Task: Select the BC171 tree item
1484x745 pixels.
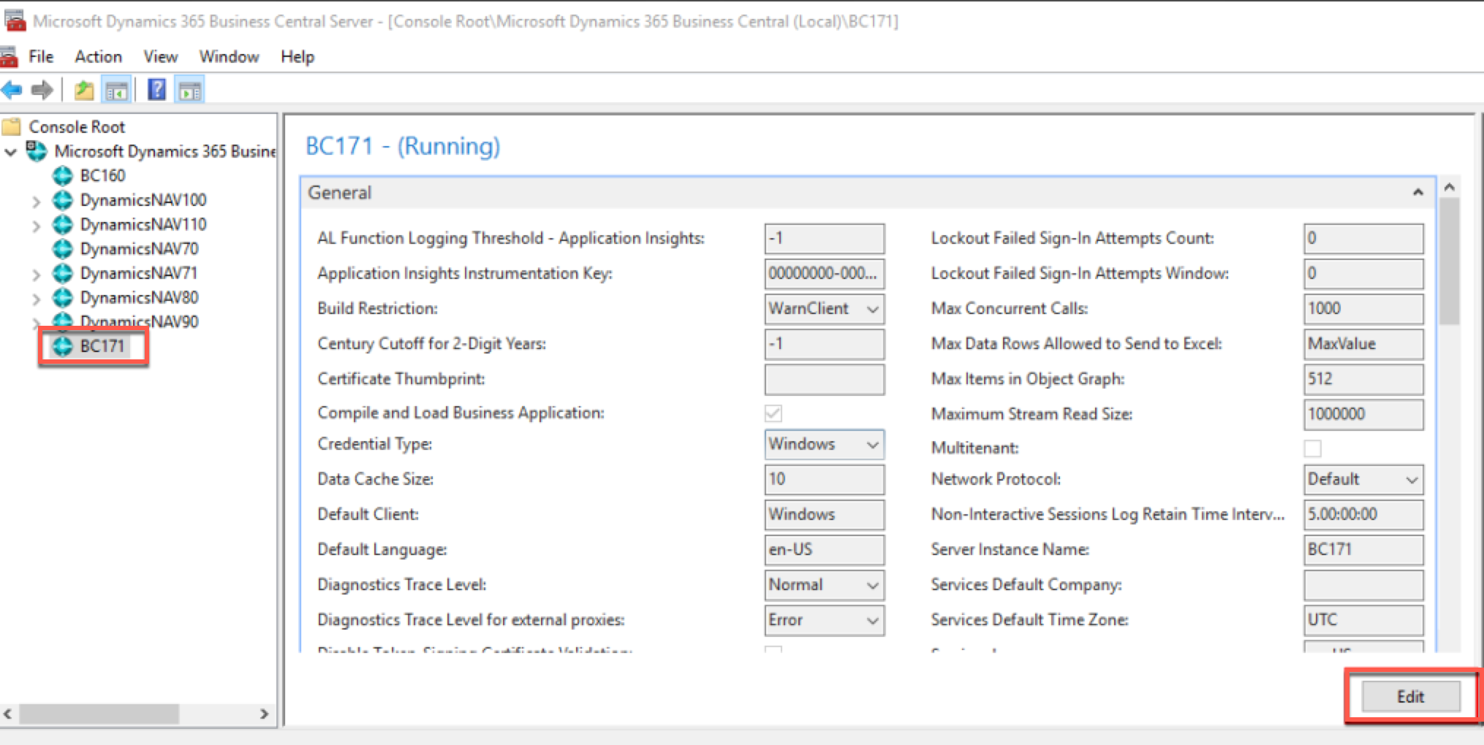Action: [x=102, y=346]
